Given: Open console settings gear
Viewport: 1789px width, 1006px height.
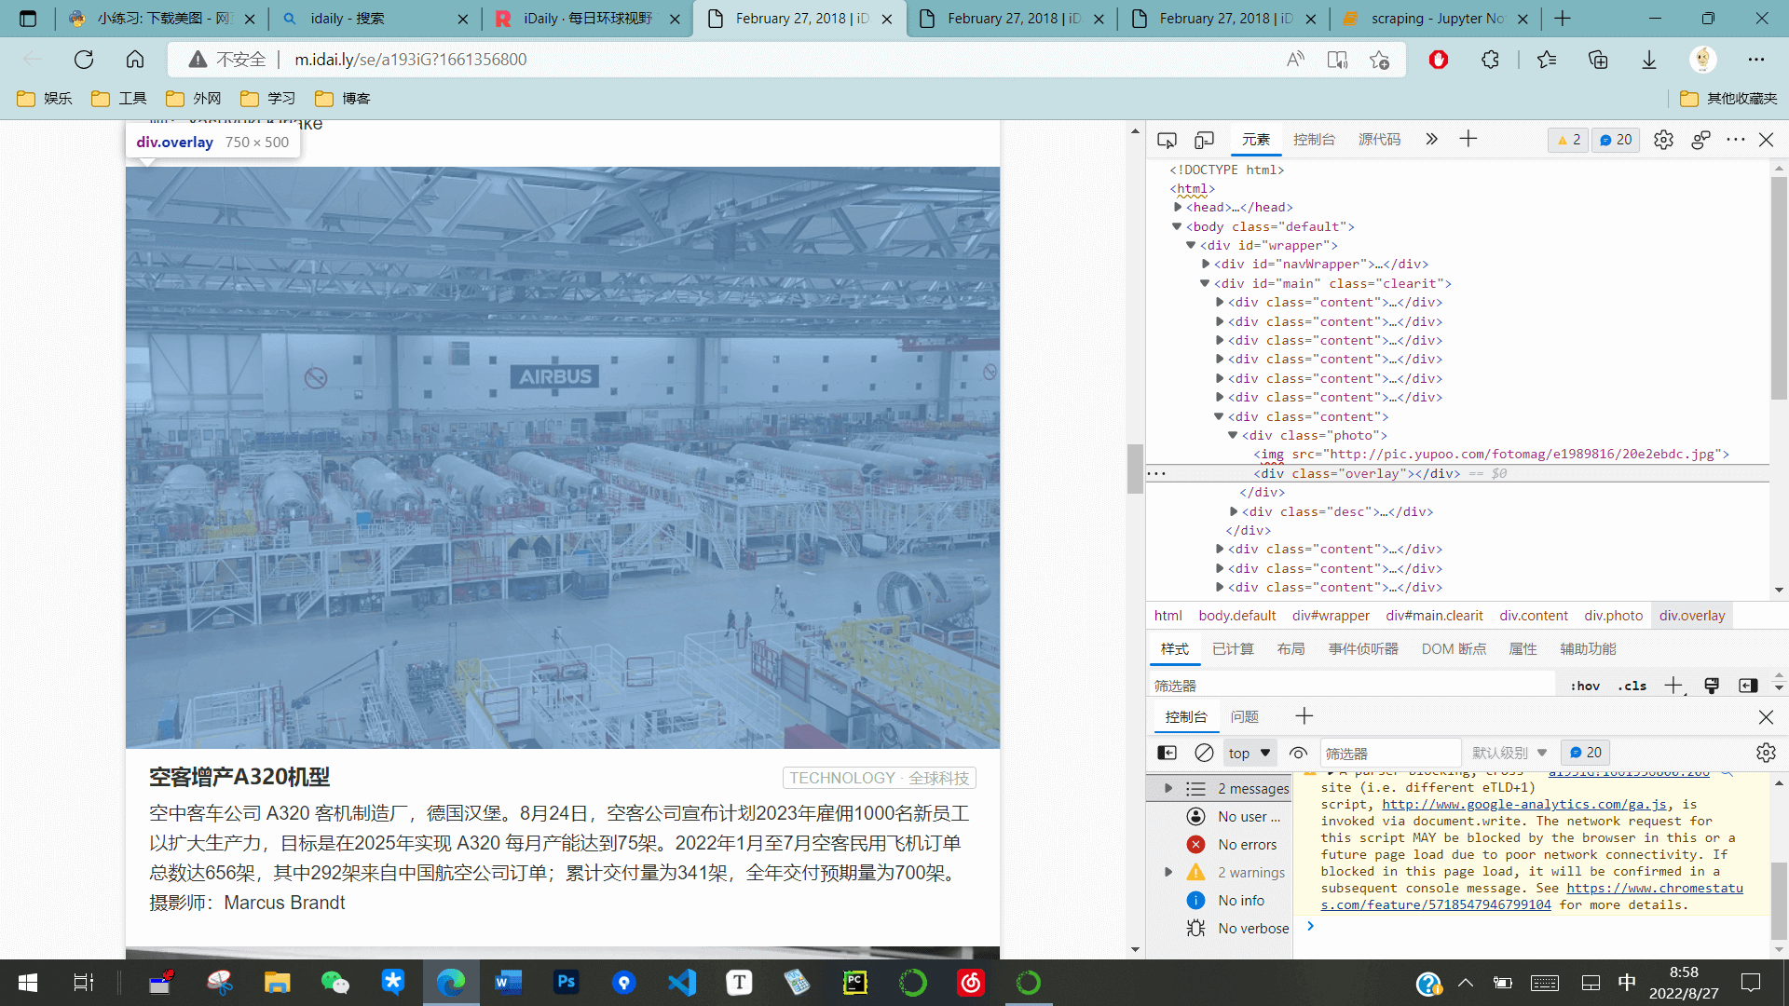Looking at the screenshot, I should tap(1766, 753).
